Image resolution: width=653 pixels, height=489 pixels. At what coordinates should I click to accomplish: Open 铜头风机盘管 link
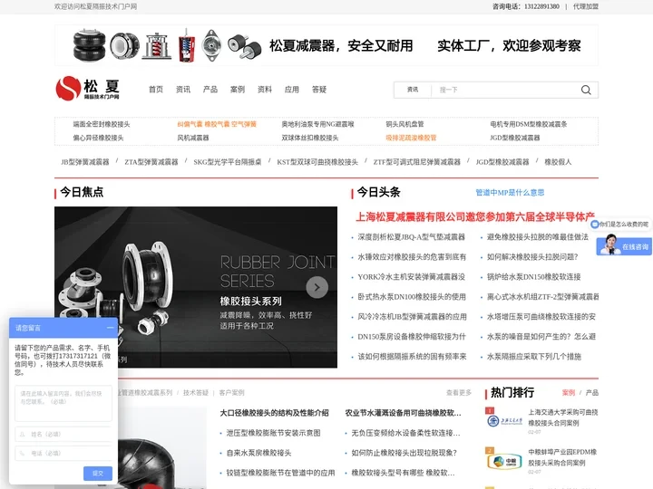pos(404,124)
